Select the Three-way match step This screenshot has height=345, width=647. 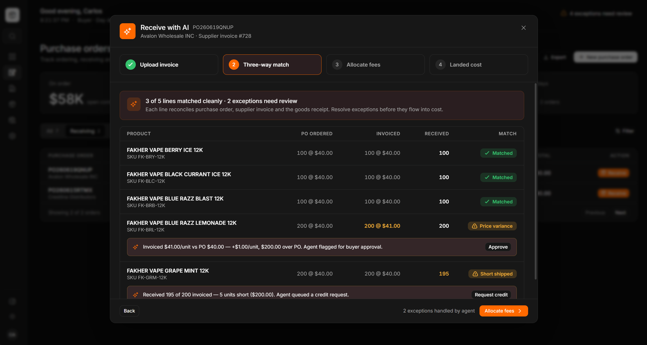click(272, 64)
